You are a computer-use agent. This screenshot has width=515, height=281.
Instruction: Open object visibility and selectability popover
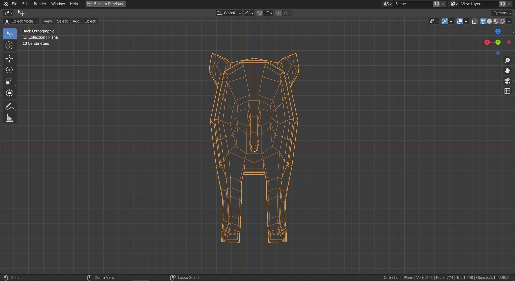pos(434,21)
